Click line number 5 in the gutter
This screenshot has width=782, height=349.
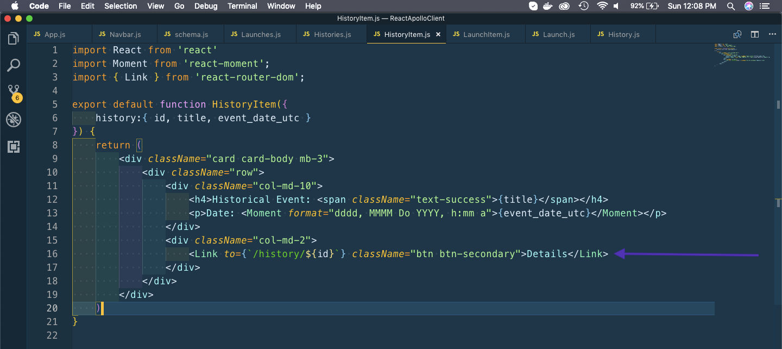[x=55, y=104]
